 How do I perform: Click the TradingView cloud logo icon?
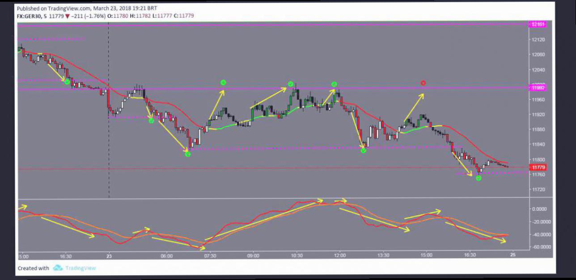tap(58, 268)
